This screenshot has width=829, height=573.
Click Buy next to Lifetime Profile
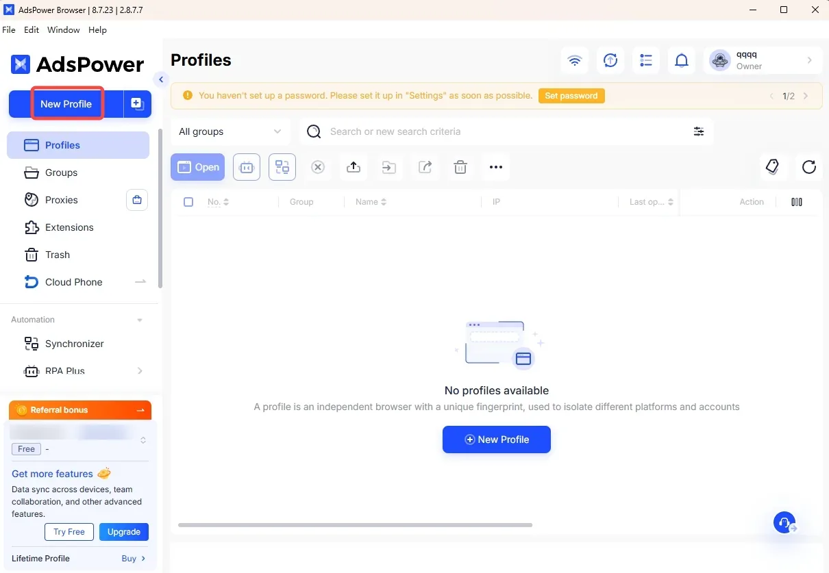point(134,559)
